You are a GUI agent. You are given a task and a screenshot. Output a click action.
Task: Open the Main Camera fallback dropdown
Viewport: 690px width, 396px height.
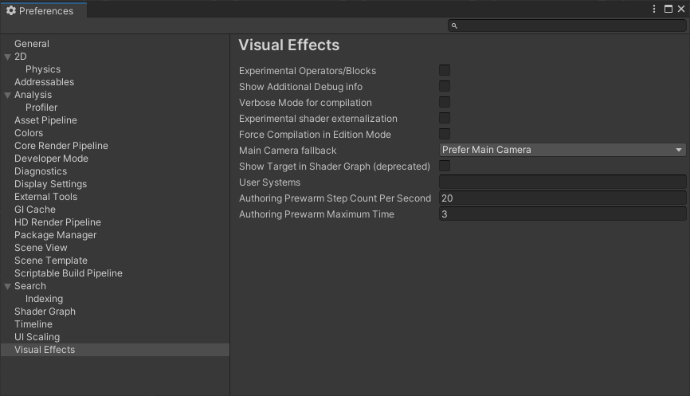(562, 150)
